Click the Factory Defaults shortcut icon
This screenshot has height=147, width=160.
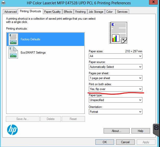click(13, 39)
